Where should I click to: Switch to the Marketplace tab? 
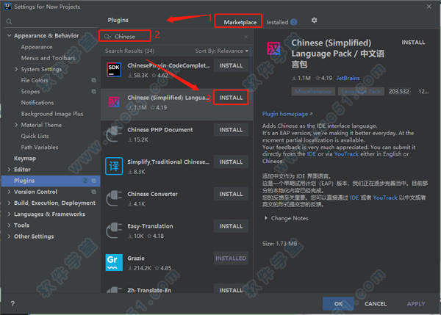click(x=240, y=22)
